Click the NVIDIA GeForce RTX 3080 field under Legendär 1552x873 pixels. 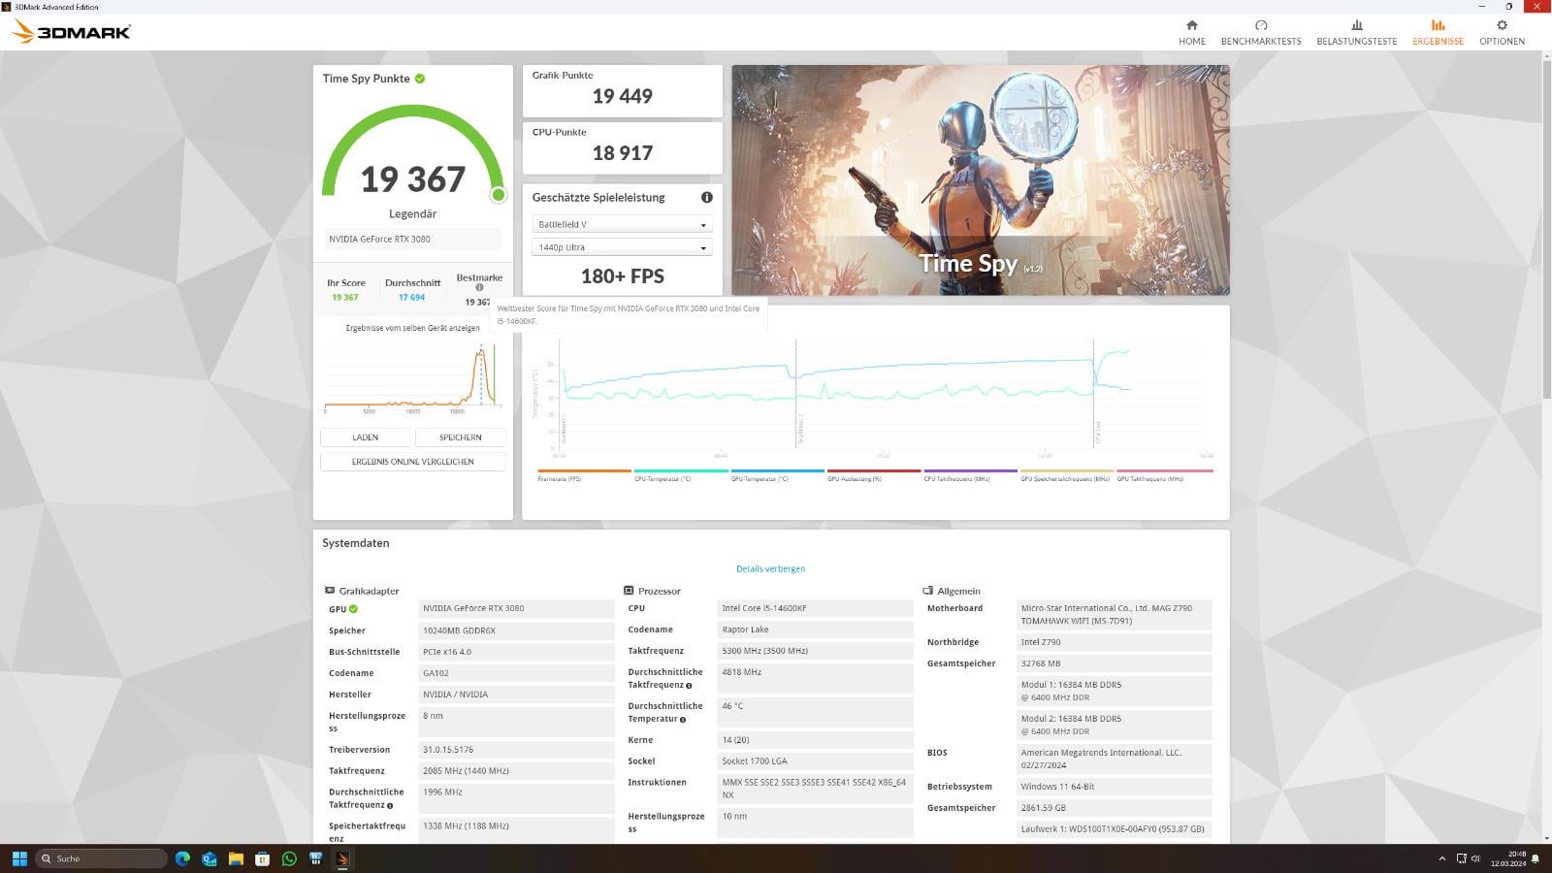pyautogui.click(x=413, y=239)
